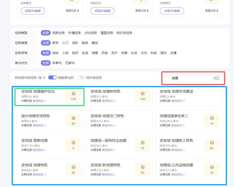
Task: Open 前往优化 link under 地理组-公共设施创建
Action: coord(178,175)
